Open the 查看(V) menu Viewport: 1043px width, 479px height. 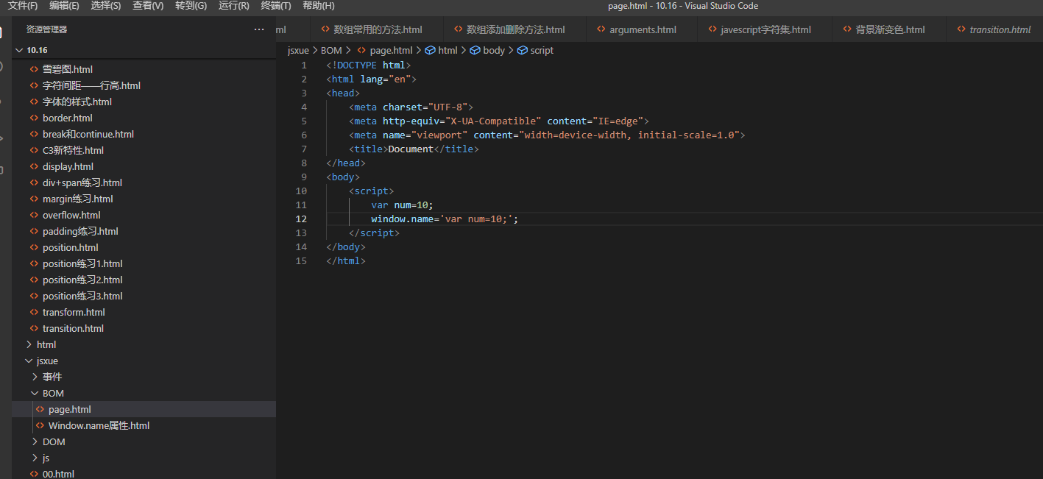pos(149,6)
